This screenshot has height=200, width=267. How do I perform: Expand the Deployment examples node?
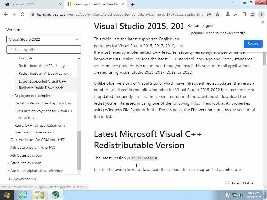click(12, 96)
